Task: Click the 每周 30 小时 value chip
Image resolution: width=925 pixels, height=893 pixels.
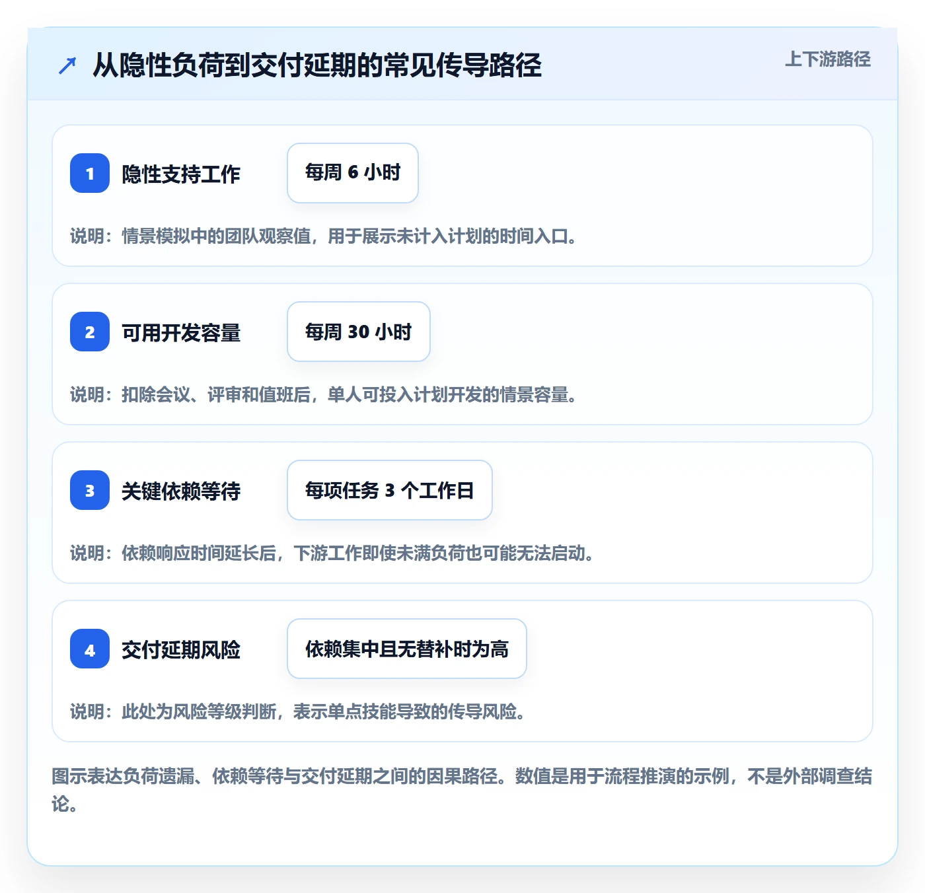Action: 359,332
